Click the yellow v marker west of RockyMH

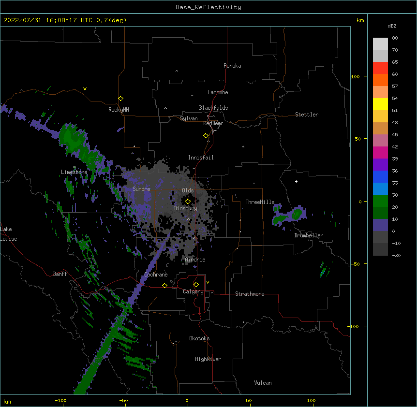tap(85, 89)
